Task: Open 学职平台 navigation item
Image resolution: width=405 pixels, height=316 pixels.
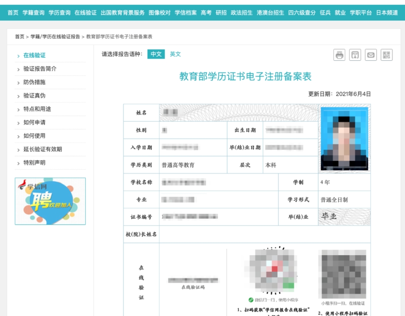Action: (x=360, y=13)
